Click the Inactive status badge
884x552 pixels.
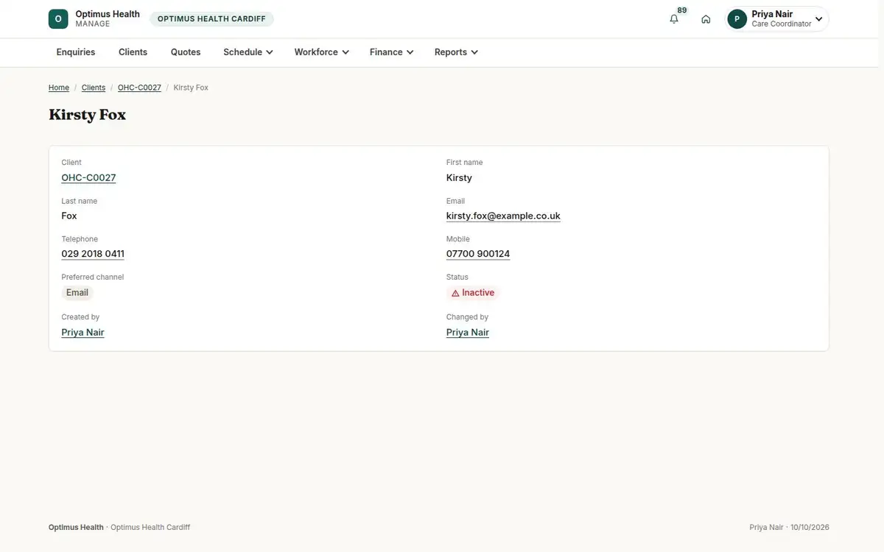(x=473, y=293)
